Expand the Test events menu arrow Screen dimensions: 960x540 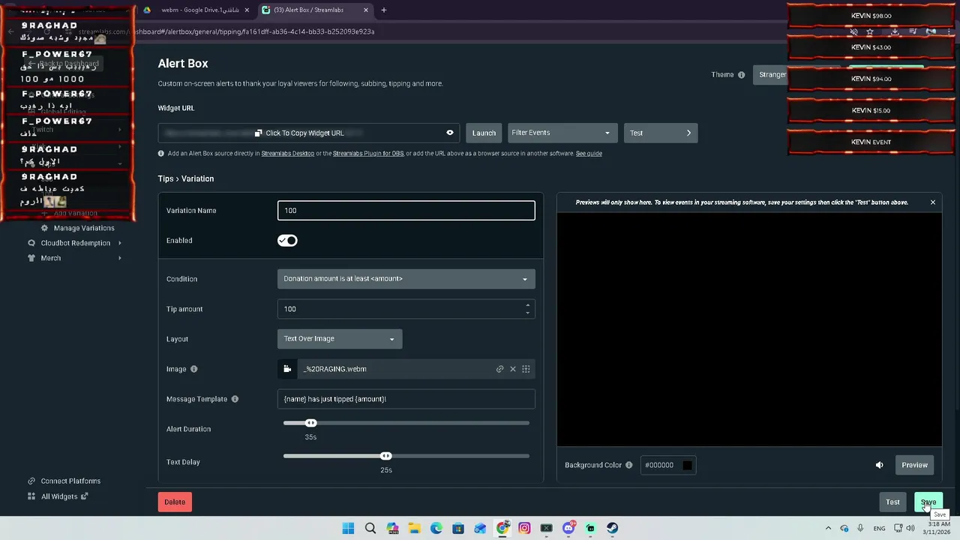coord(688,133)
